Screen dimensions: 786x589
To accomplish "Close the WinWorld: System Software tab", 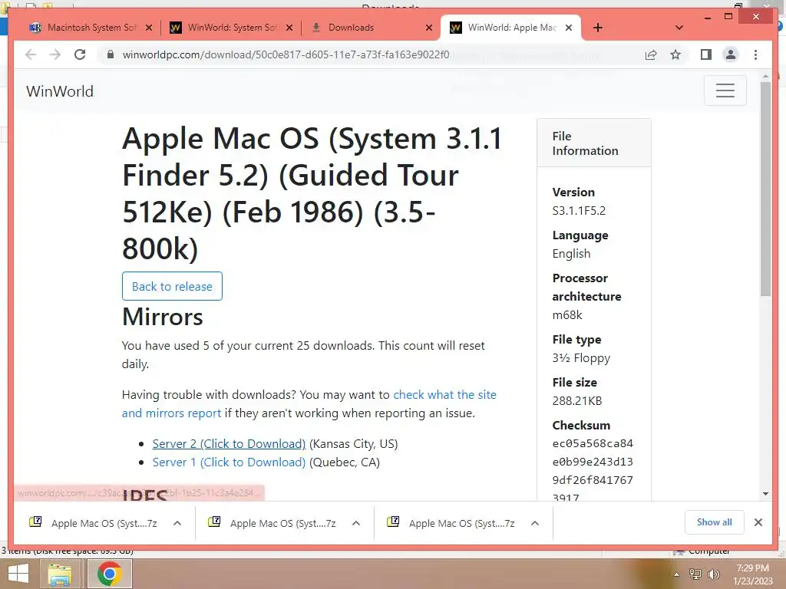I will (289, 28).
